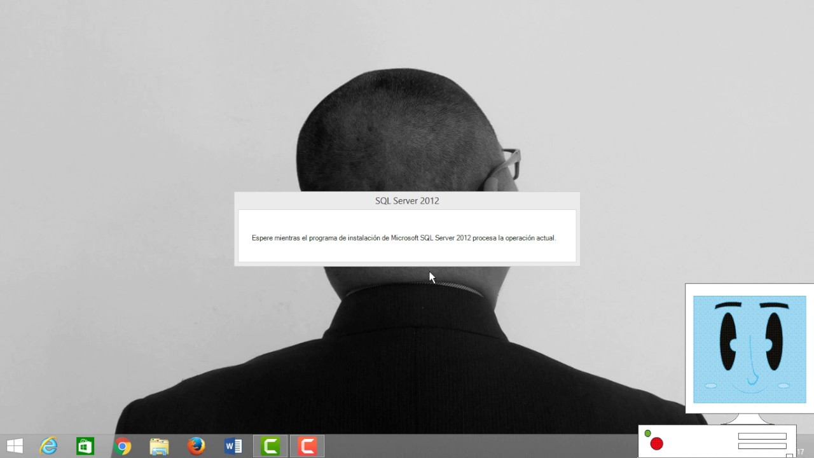Viewport: 814px width, 458px height.
Task: Click the small green light on computer graphic
Action: pyautogui.click(x=647, y=433)
